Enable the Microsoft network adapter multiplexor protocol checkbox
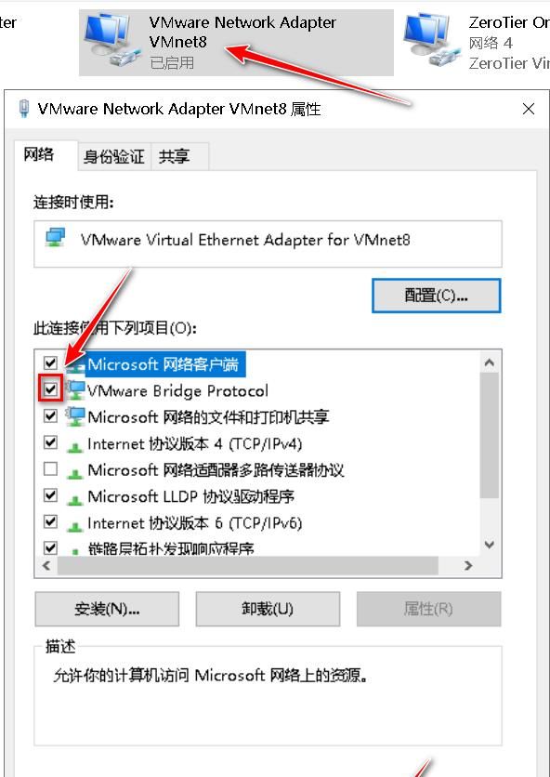The height and width of the screenshot is (777, 550). [50, 468]
